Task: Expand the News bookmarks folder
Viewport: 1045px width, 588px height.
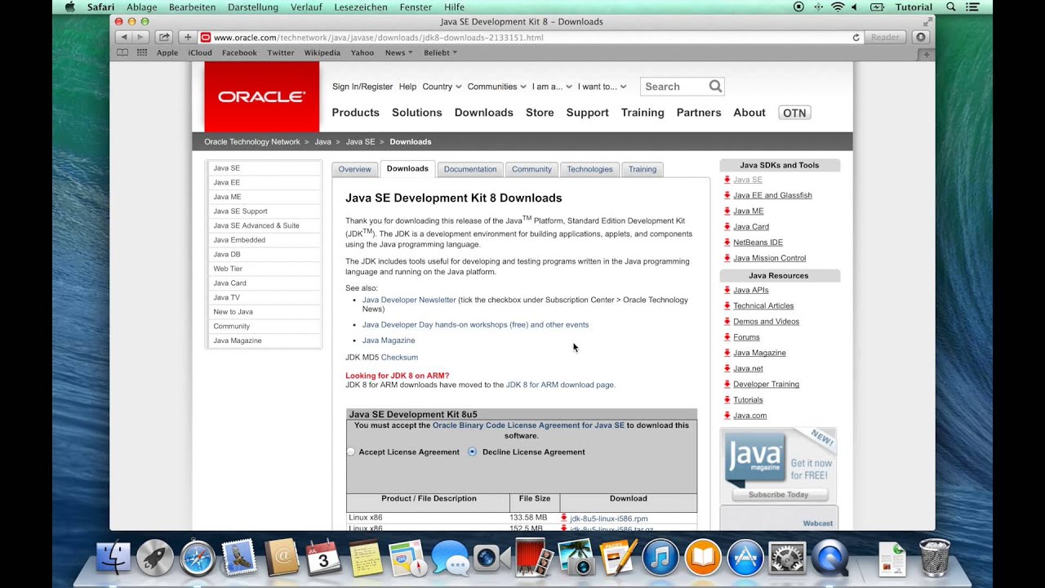Action: (x=398, y=52)
